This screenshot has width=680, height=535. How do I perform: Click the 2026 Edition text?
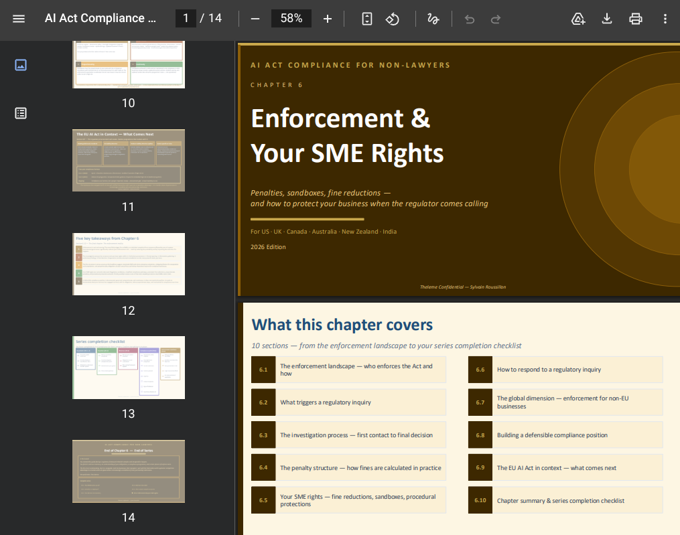(x=268, y=246)
